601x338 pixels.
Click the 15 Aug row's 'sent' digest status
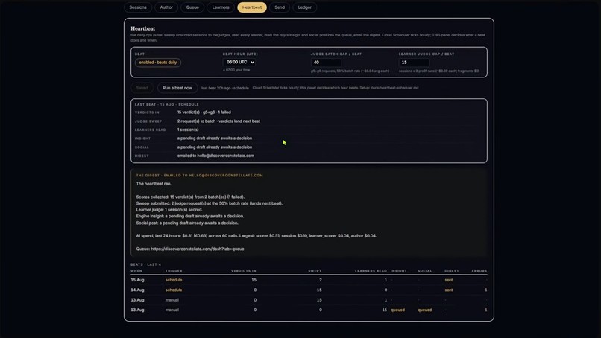pos(448,280)
